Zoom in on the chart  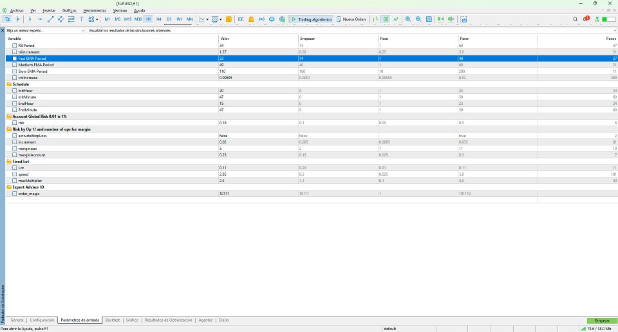pos(408,19)
